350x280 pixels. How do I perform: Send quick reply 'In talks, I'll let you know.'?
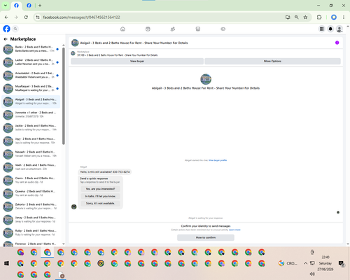(100, 196)
